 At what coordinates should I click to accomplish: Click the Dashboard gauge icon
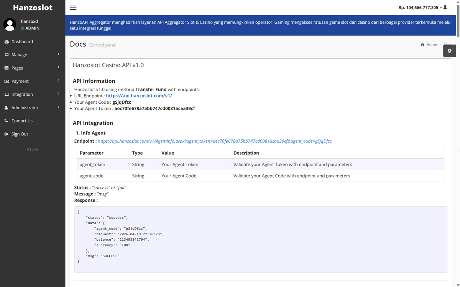pyautogui.click(x=7, y=42)
